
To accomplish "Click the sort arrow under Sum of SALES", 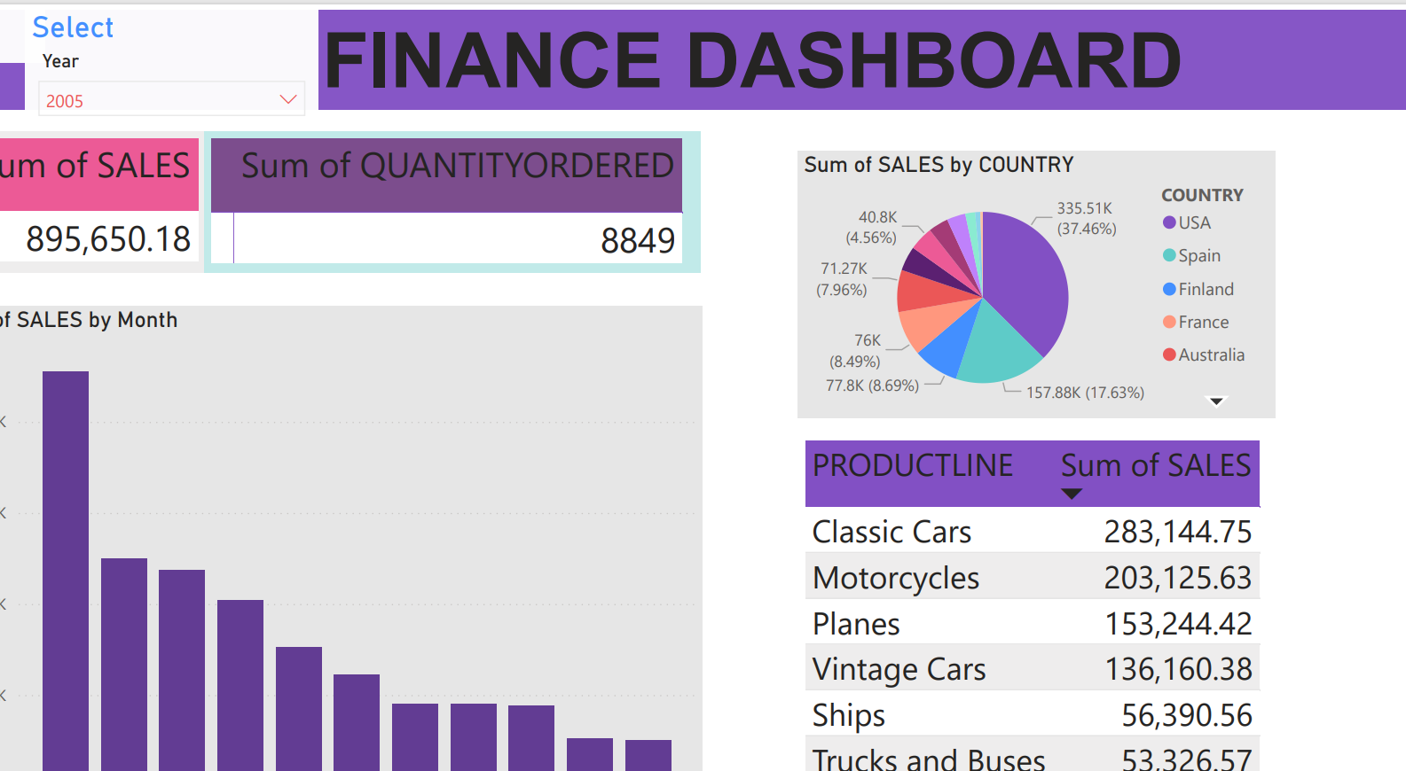I will [x=1072, y=494].
